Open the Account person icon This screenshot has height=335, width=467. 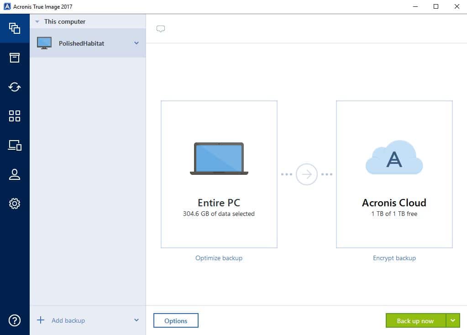[15, 174]
